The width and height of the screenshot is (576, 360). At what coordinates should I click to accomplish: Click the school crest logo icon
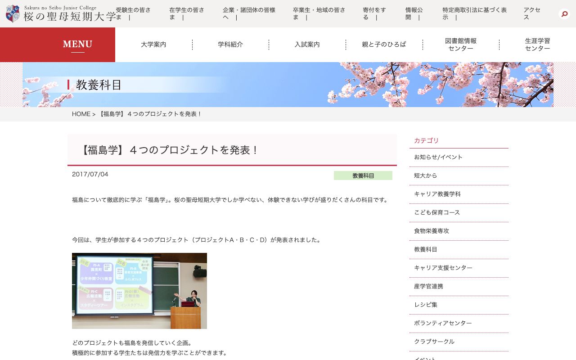[13, 13]
